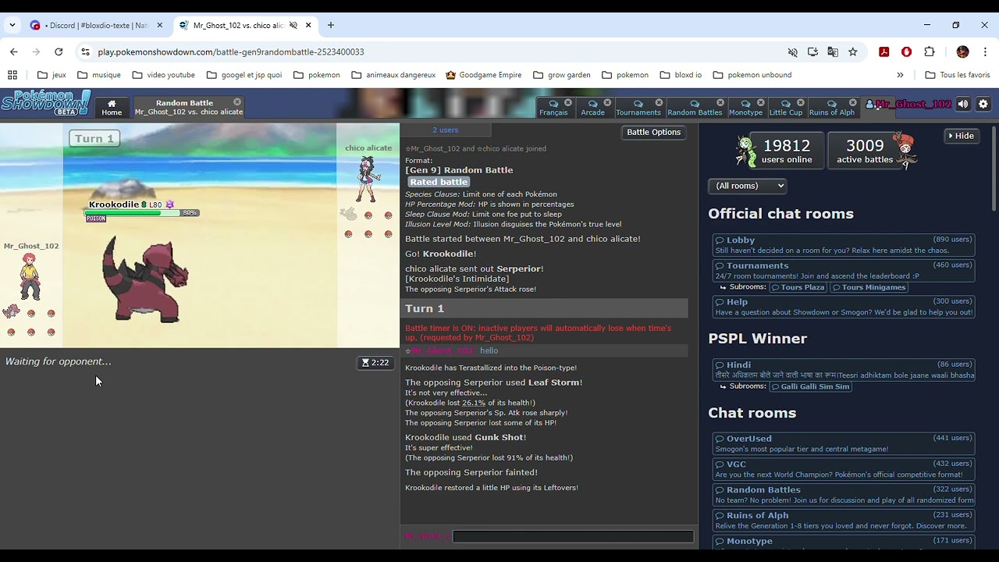
Task: Click the 2 users list button
Action: (446, 130)
